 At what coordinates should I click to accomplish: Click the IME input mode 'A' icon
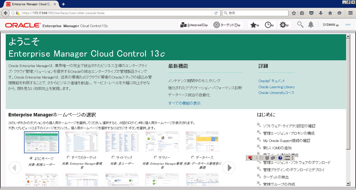[257, 158]
